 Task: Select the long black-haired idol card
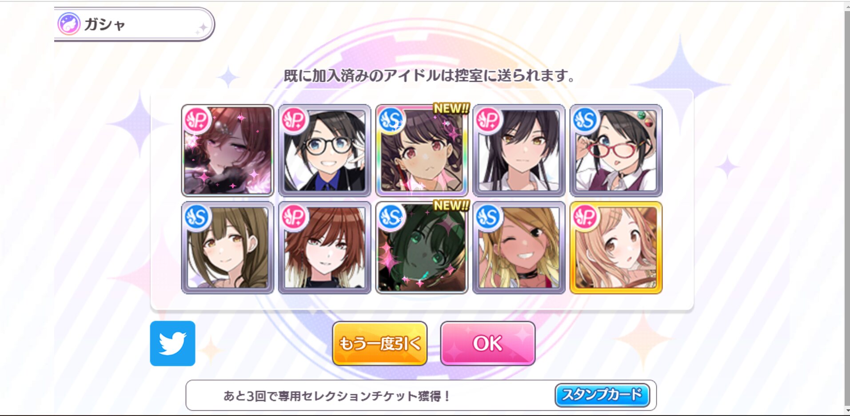point(519,151)
